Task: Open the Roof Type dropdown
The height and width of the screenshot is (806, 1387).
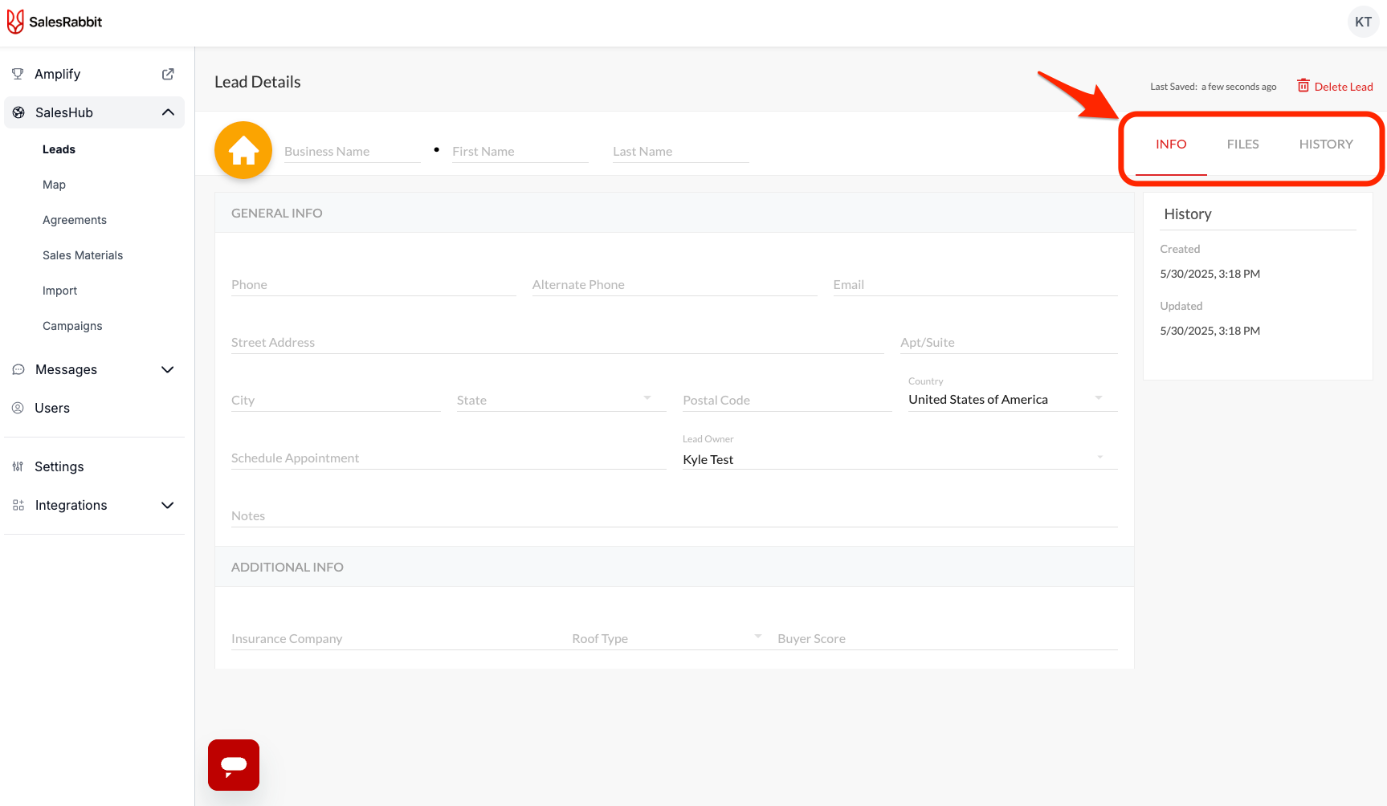Action: coord(667,638)
